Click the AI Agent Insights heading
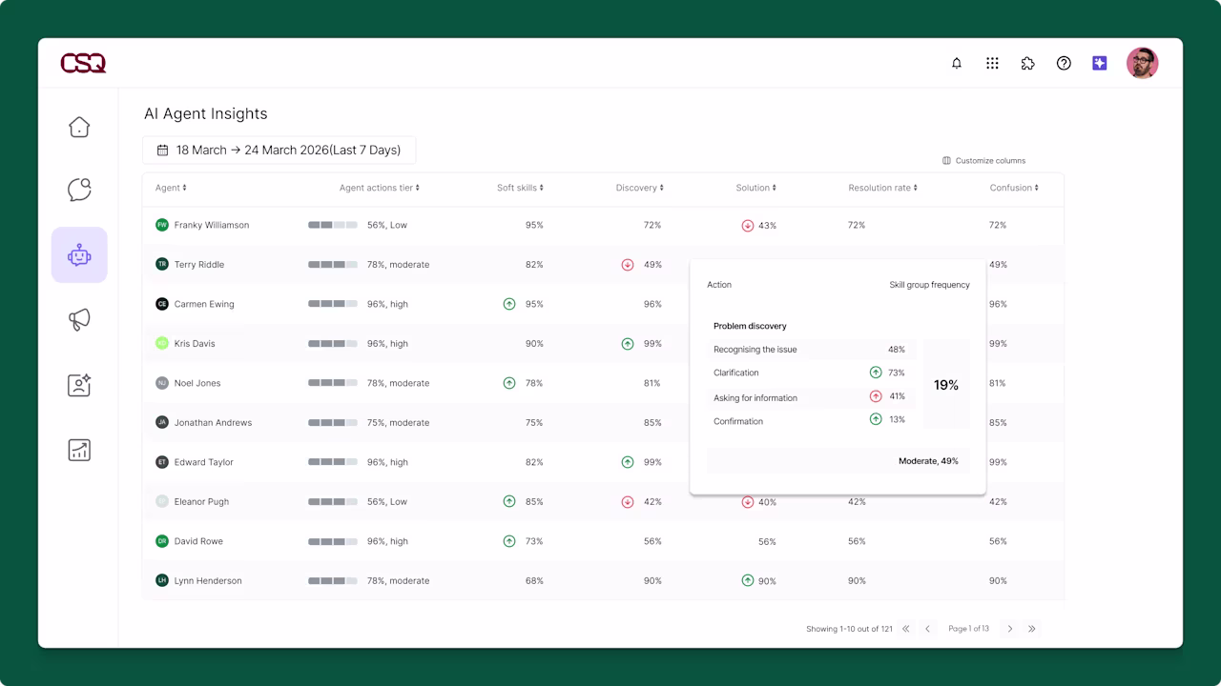The width and height of the screenshot is (1221, 686). click(206, 113)
